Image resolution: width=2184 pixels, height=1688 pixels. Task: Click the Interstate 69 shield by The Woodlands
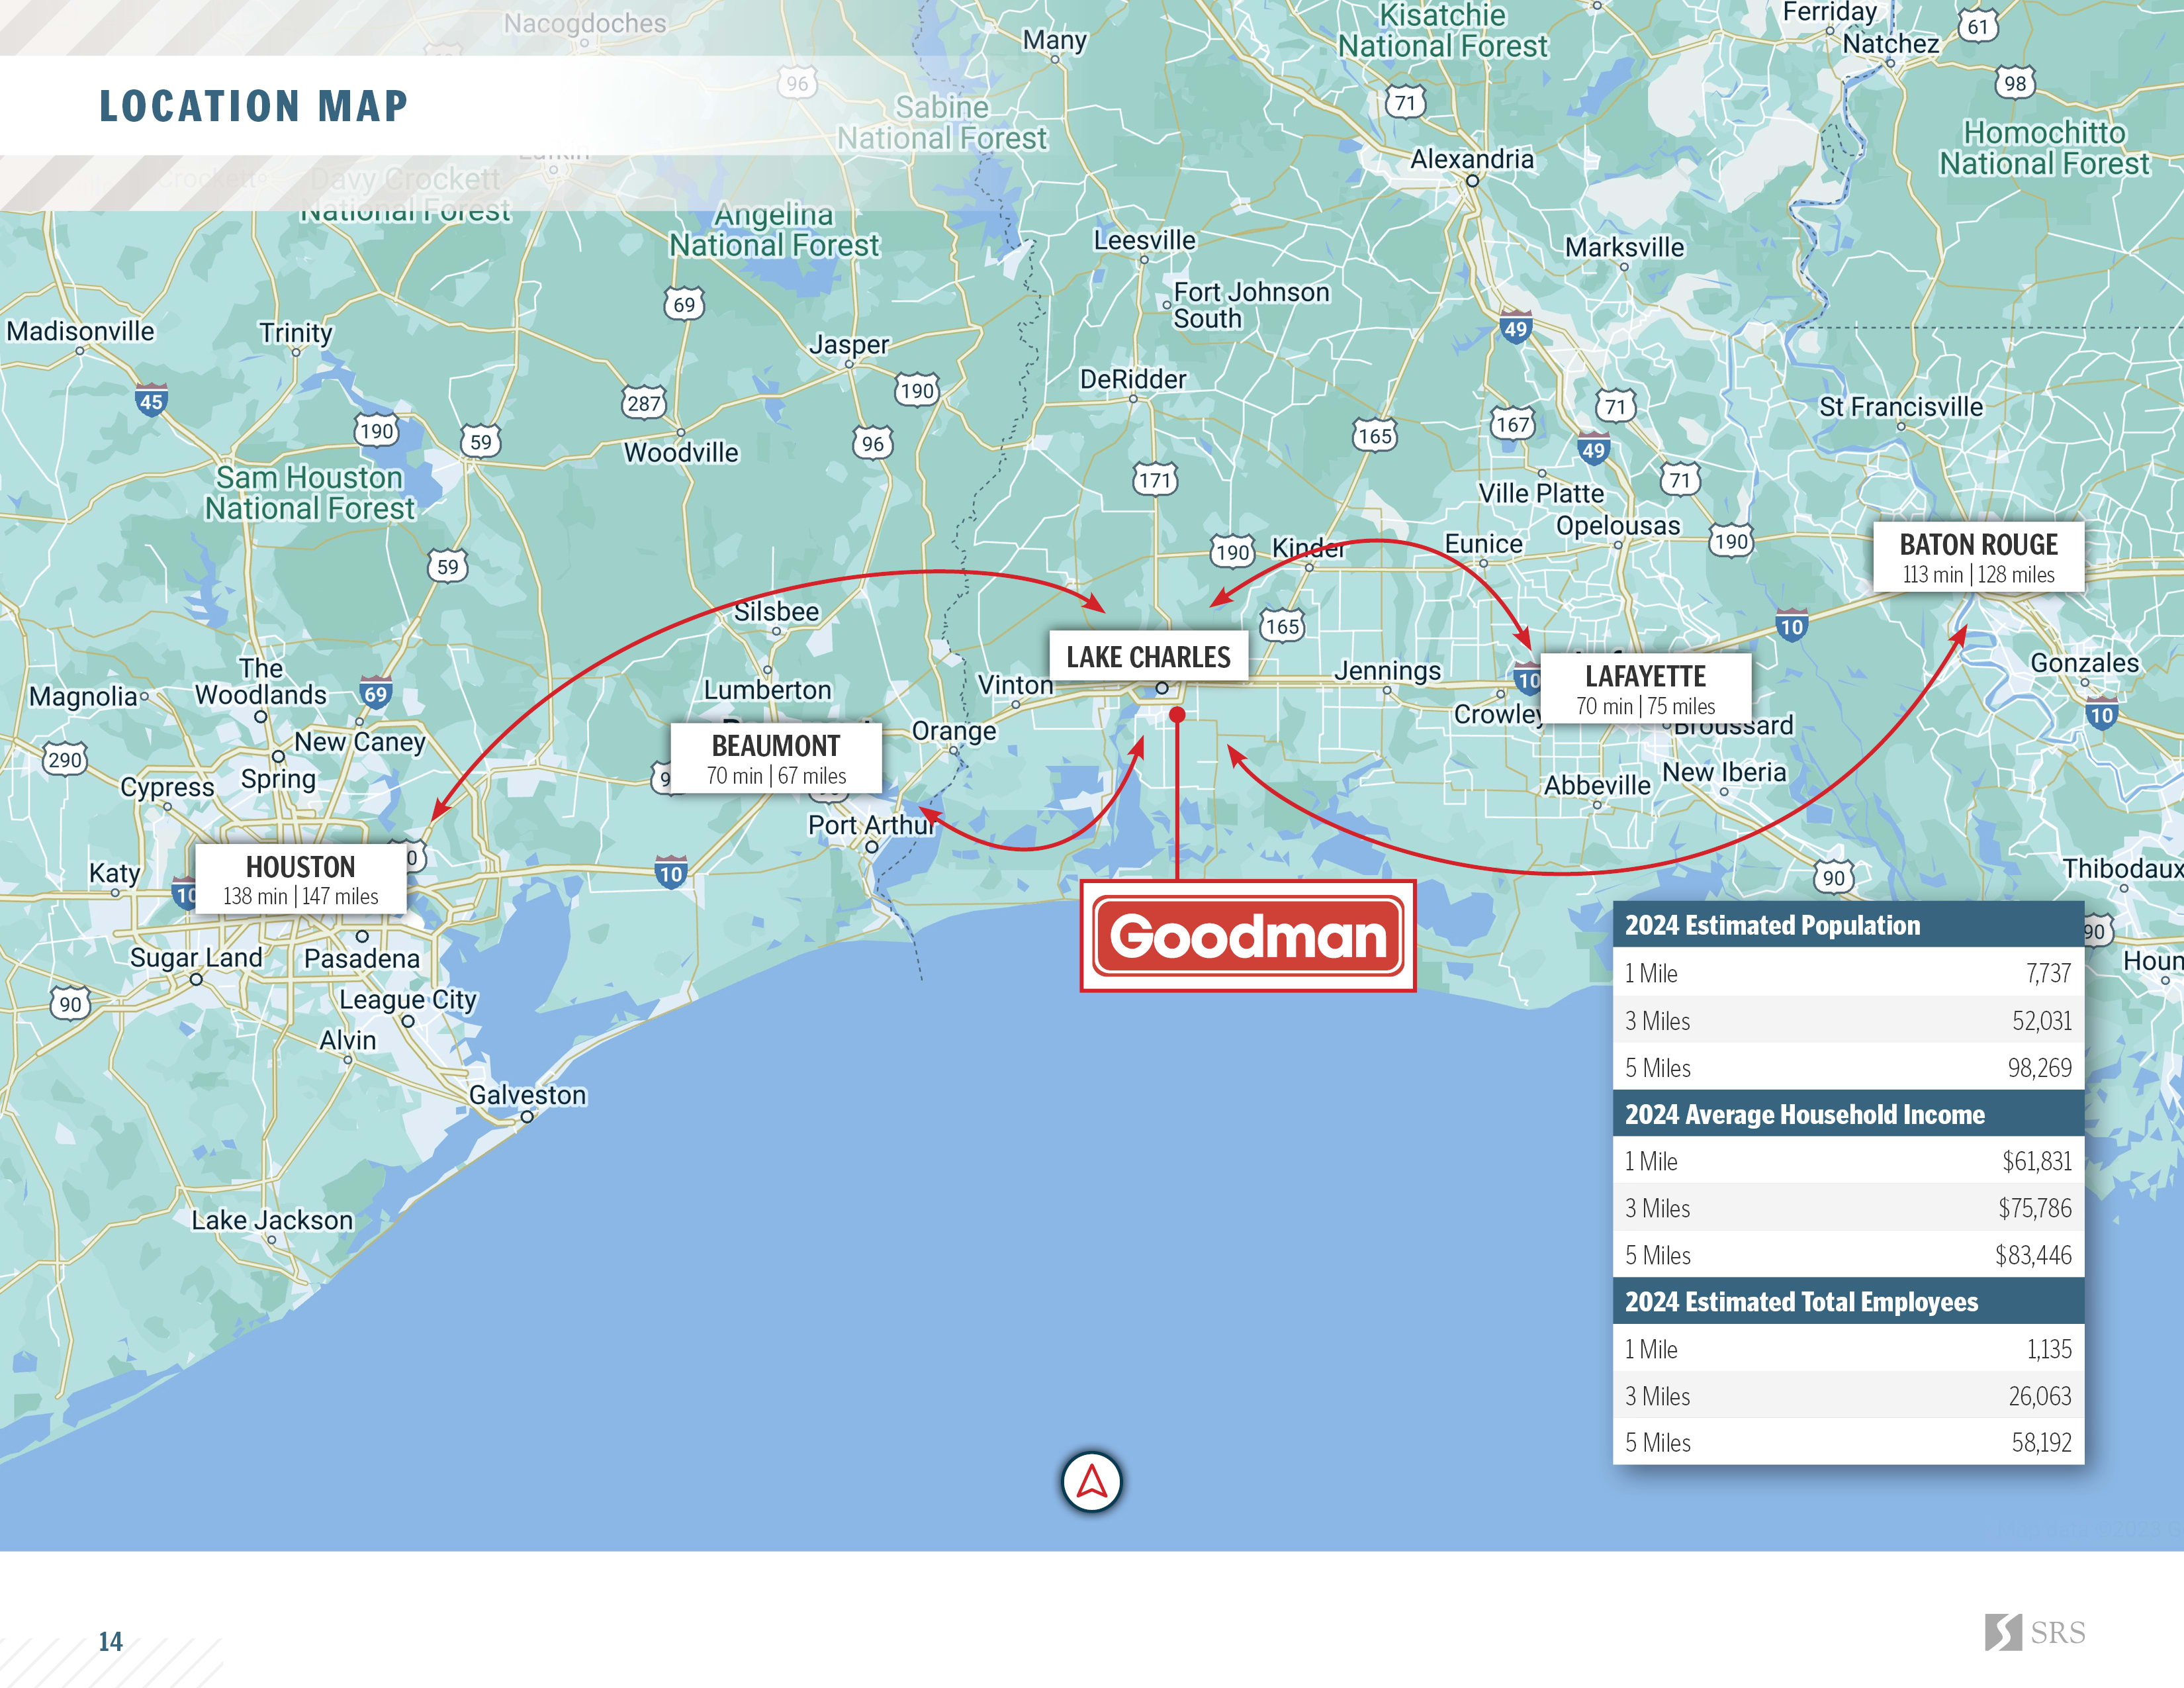pyautogui.click(x=375, y=693)
